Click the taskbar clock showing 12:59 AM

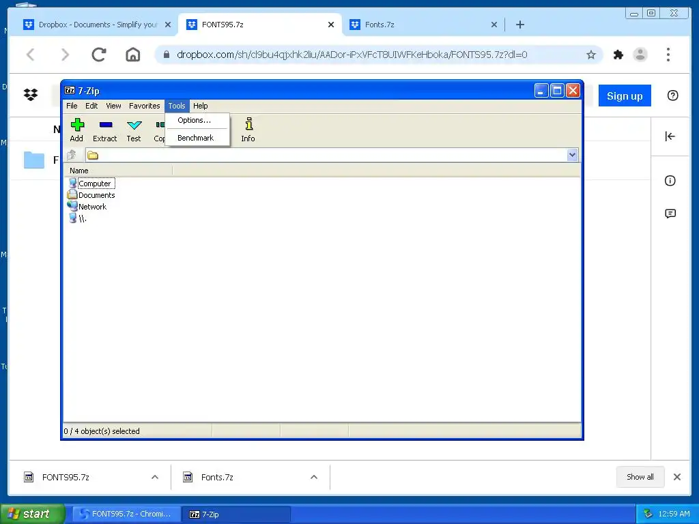click(674, 514)
